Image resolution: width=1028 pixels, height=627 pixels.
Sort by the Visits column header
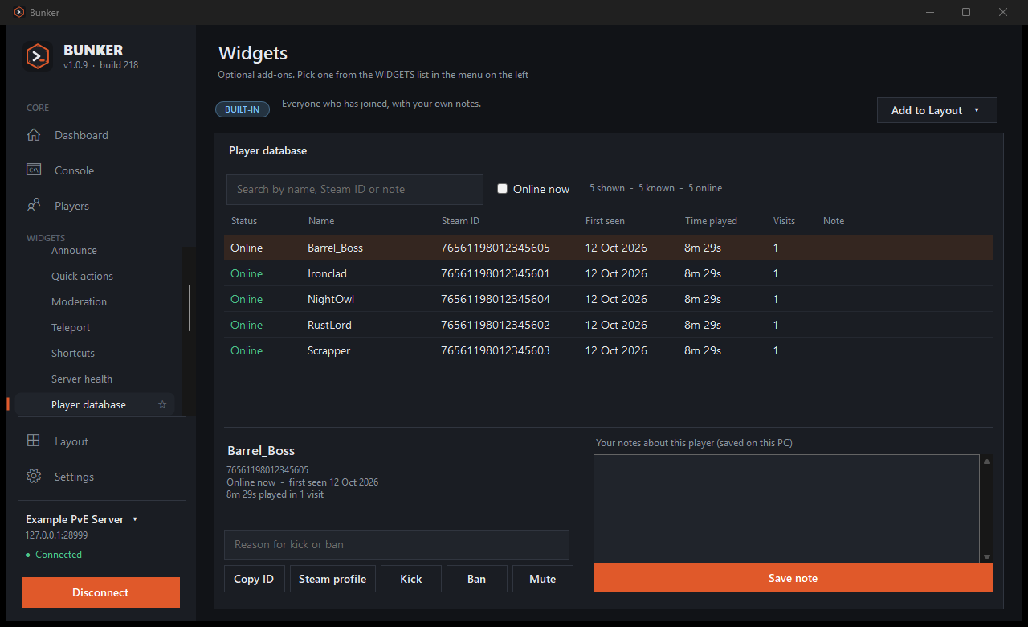[784, 220]
